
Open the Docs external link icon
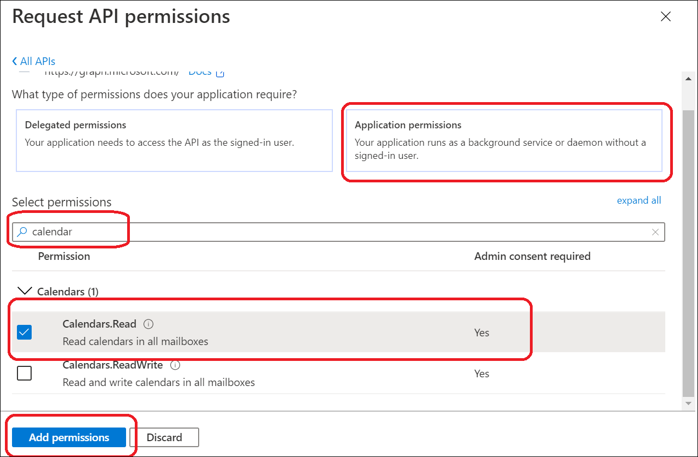tap(220, 73)
